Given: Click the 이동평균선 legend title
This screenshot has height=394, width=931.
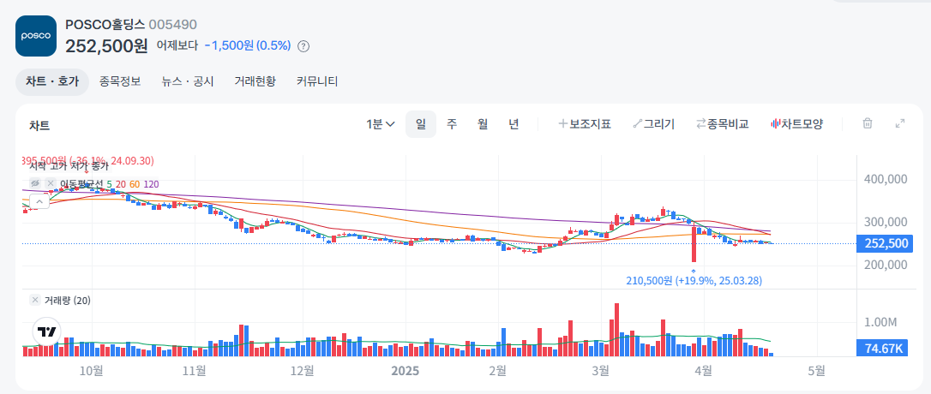Looking at the screenshot, I should coord(82,184).
